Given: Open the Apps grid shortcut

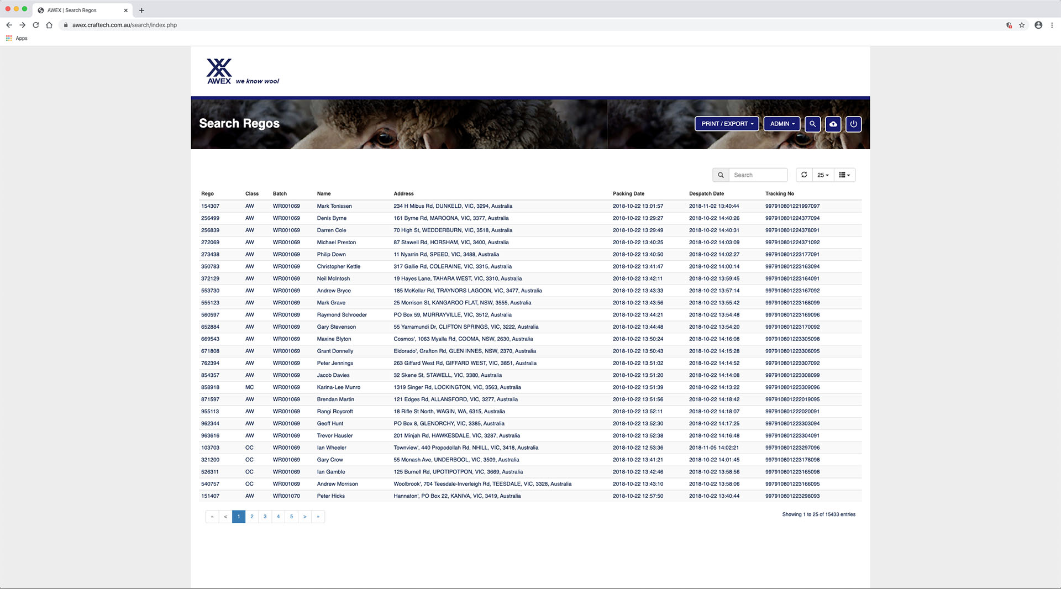Looking at the screenshot, I should (17, 38).
